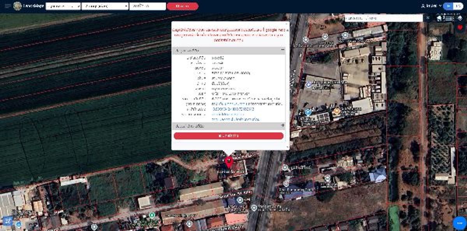Viewport: 467px width, 231px height.
Task: Open the blue coordinates link in popup
Action: pyautogui.click(x=233, y=109)
